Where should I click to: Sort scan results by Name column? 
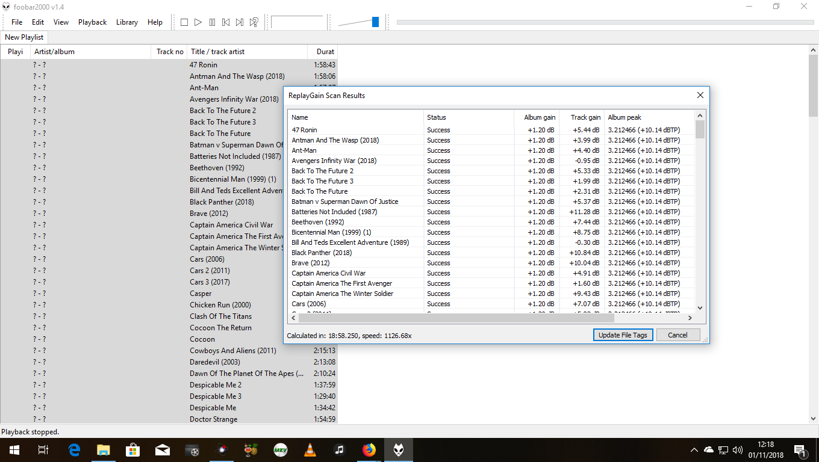[x=356, y=117]
